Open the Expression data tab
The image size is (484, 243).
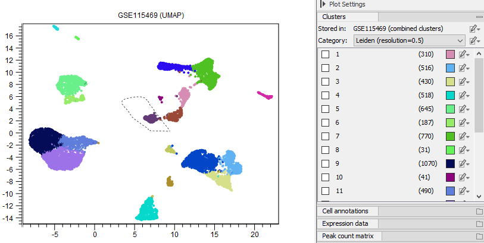tap(347, 224)
